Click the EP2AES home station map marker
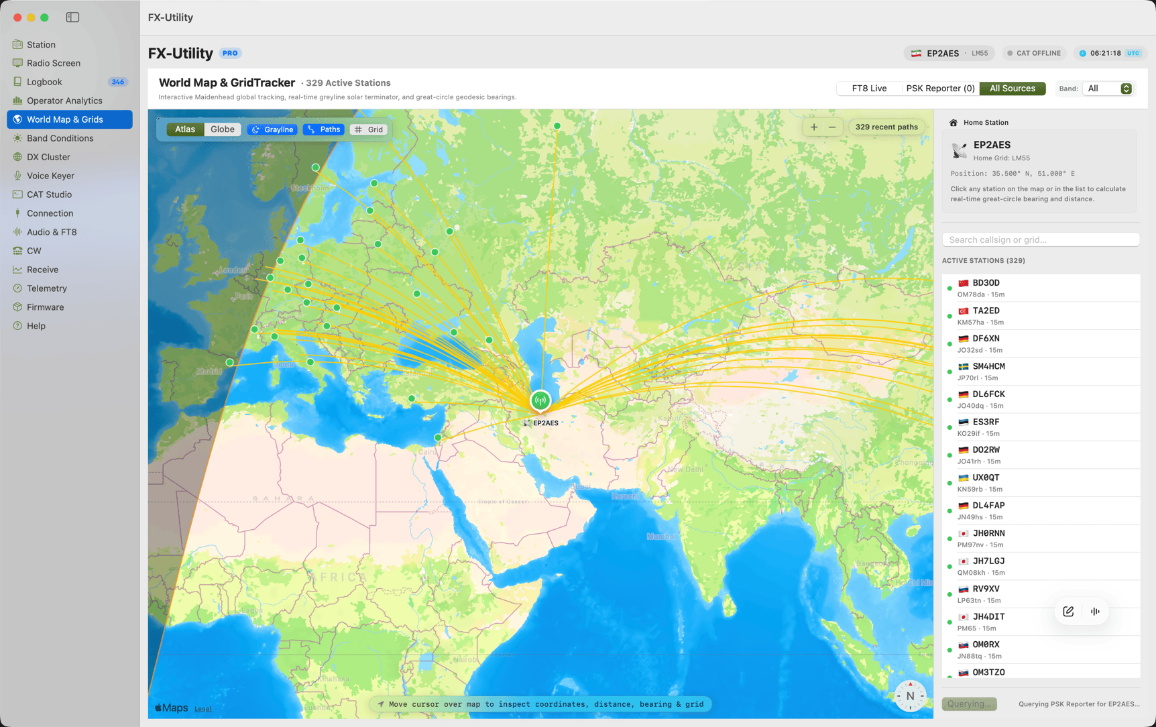The height and width of the screenshot is (727, 1156). click(x=540, y=401)
